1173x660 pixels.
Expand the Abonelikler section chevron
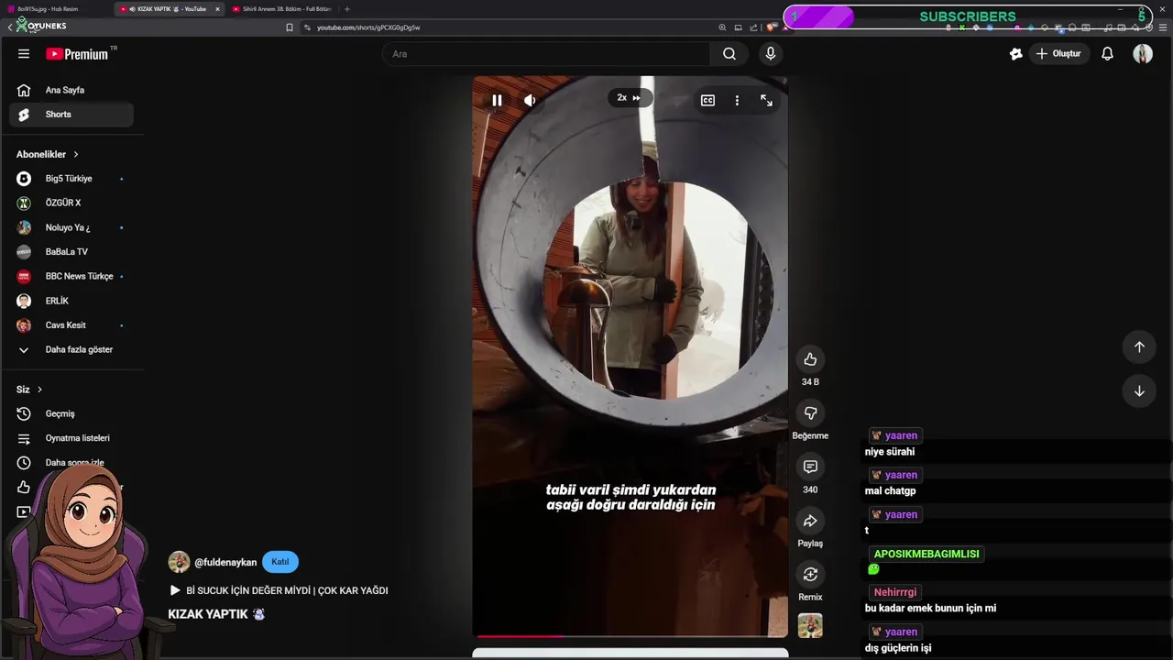click(x=76, y=154)
